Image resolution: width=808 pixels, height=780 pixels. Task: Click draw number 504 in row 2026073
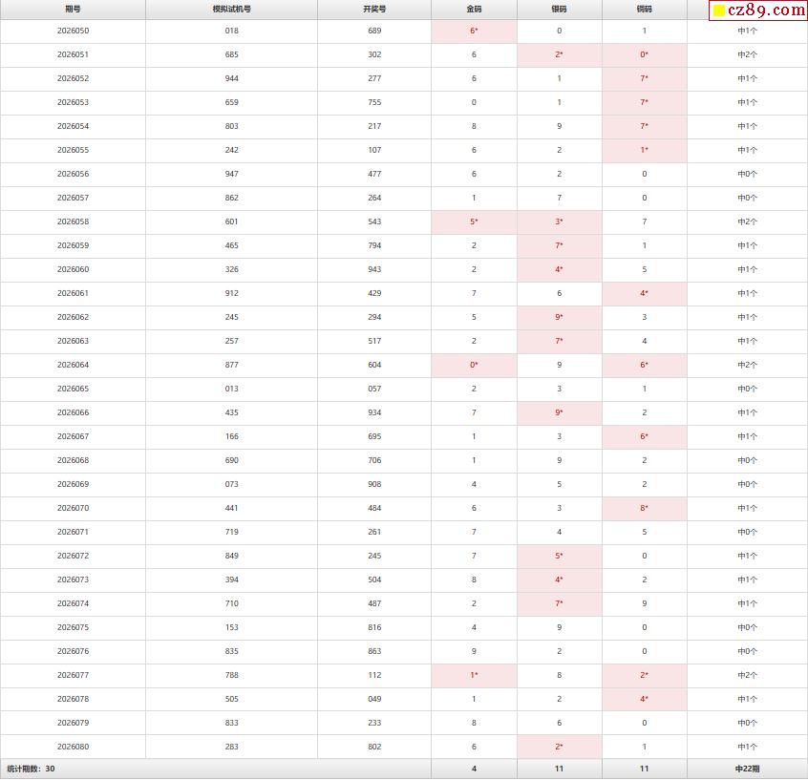click(x=374, y=580)
